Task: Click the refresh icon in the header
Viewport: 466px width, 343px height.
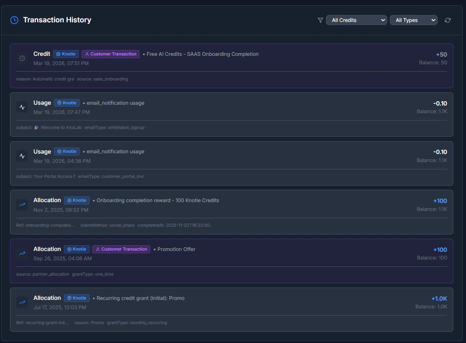Action: click(x=447, y=20)
